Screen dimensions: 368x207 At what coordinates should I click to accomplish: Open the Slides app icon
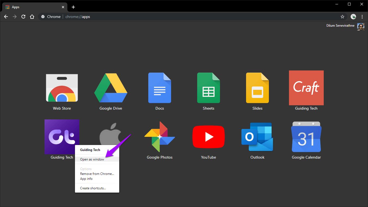point(257,88)
